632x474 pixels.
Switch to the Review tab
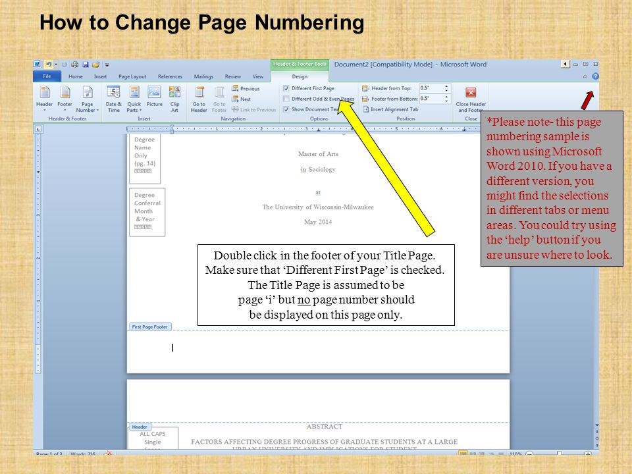pyautogui.click(x=233, y=76)
